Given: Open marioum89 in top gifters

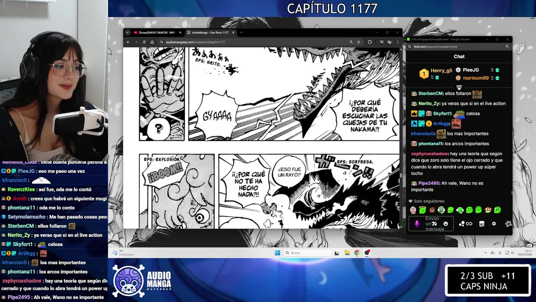Looking at the screenshot, I should tap(476, 78).
